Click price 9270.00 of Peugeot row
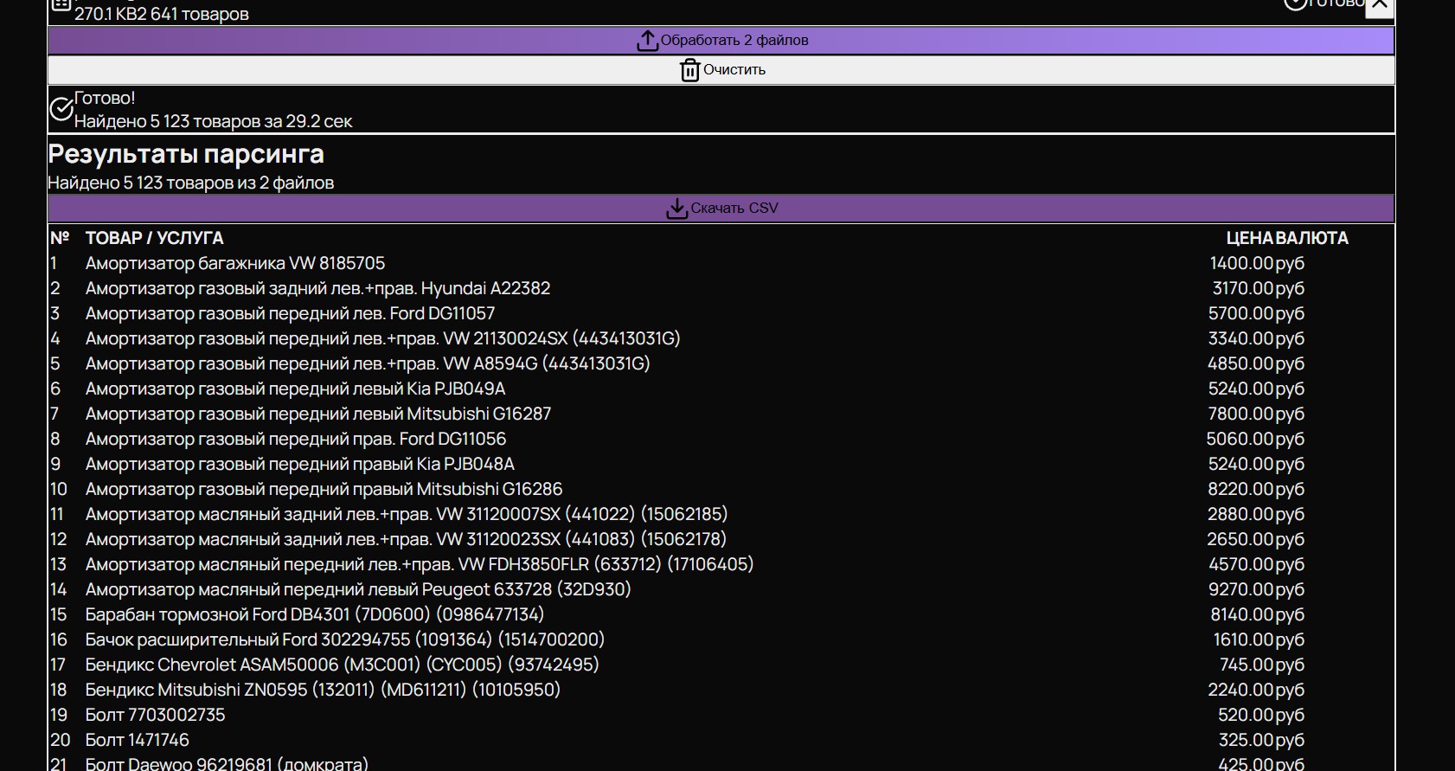1455x771 pixels. click(x=1241, y=589)
